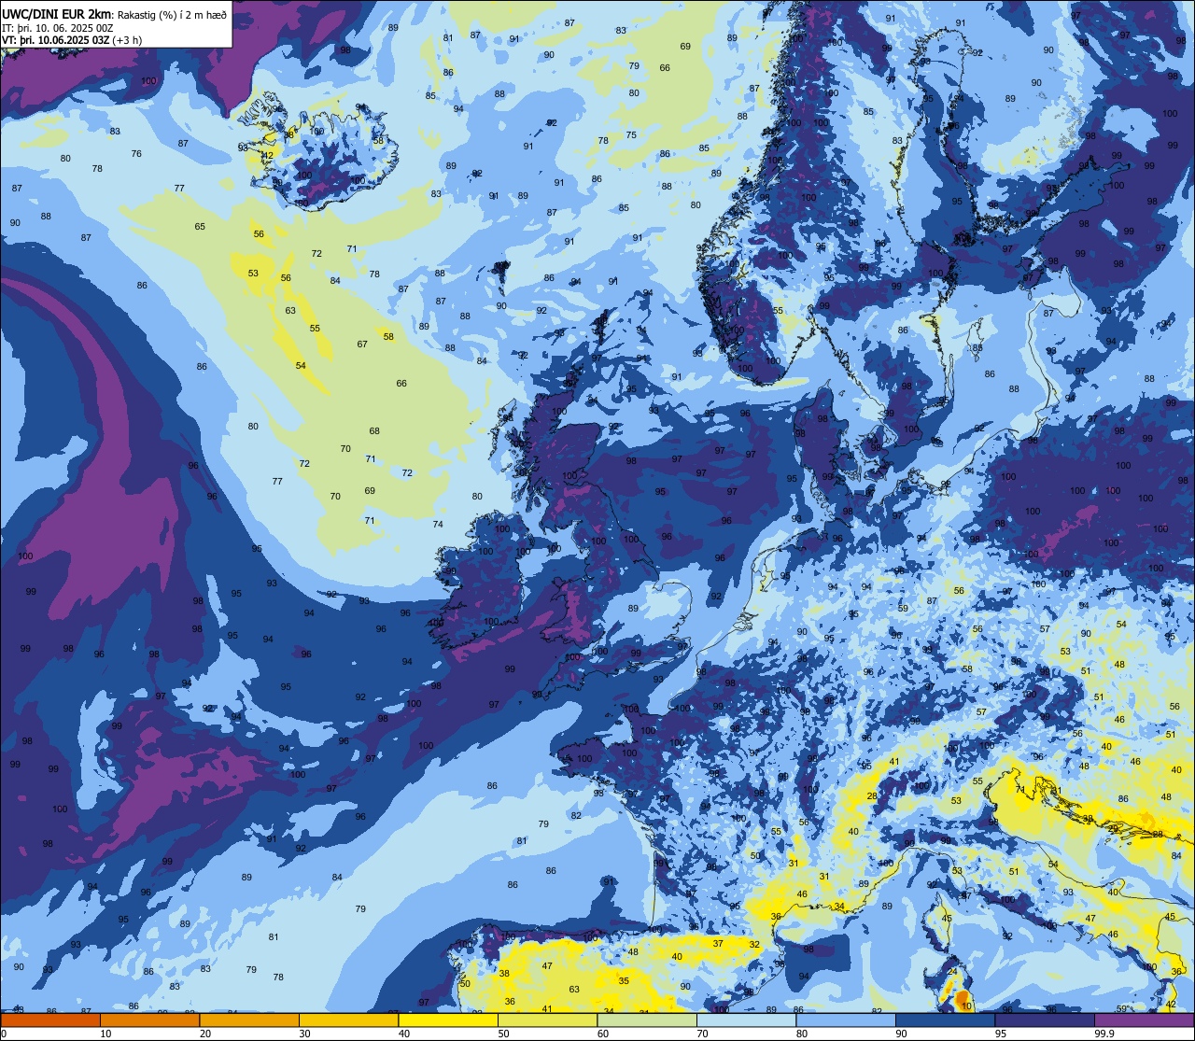Select the 0–10 dark orange legend swatch
The image size is (1195, 1041).
click(49, 1020)
